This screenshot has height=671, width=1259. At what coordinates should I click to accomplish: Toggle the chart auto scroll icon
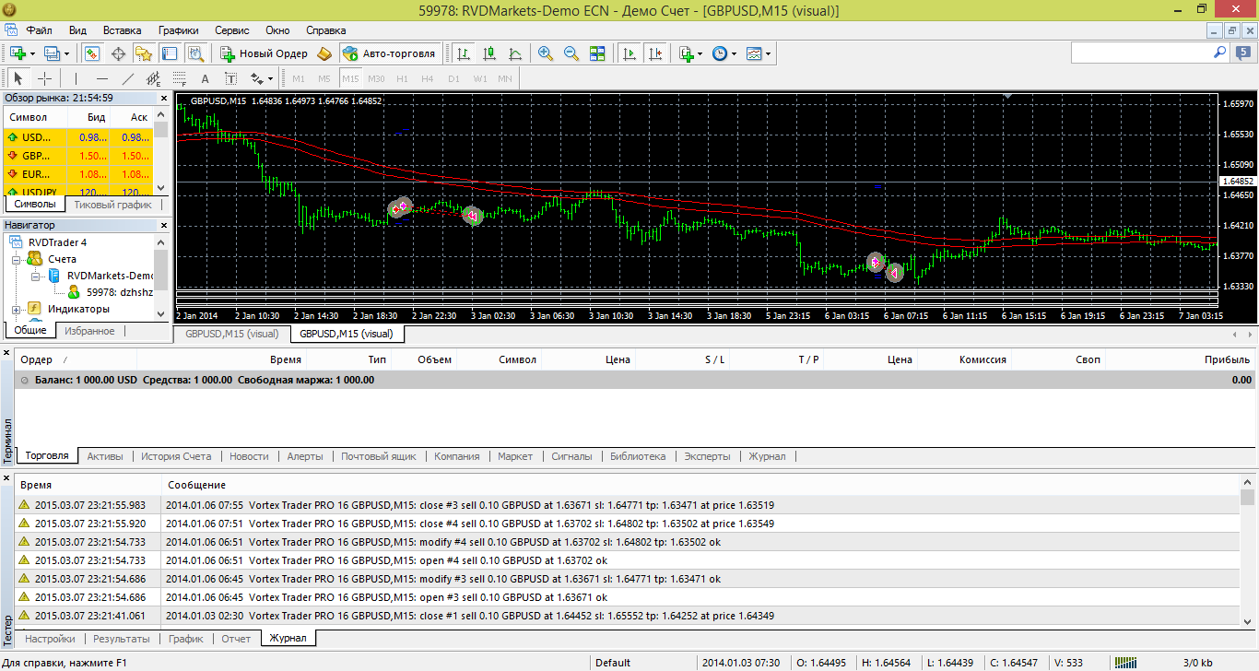point(629,53)
